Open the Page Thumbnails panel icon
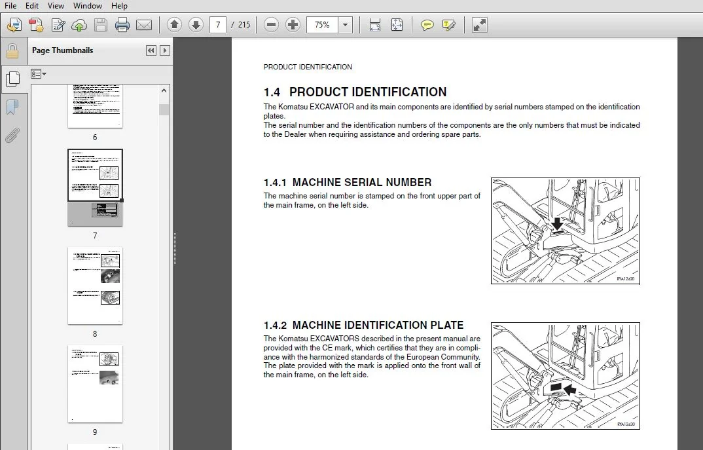Screen dimensions: 703x450 (12, 79)
